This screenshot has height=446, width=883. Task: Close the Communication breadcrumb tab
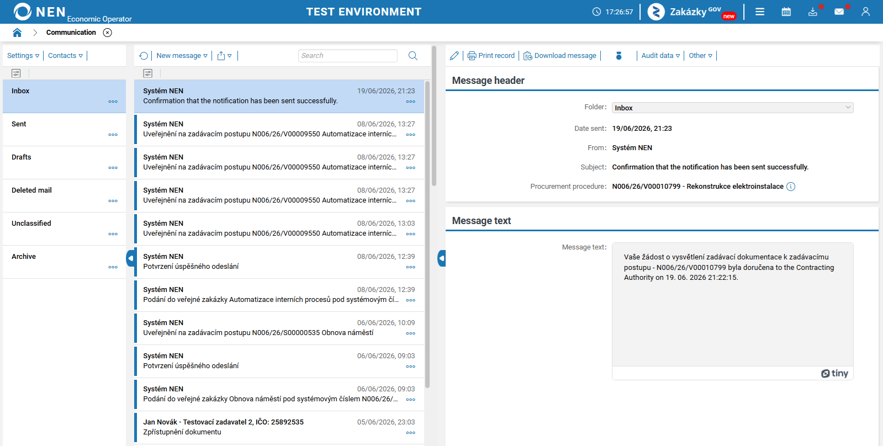tap(108, 33)
